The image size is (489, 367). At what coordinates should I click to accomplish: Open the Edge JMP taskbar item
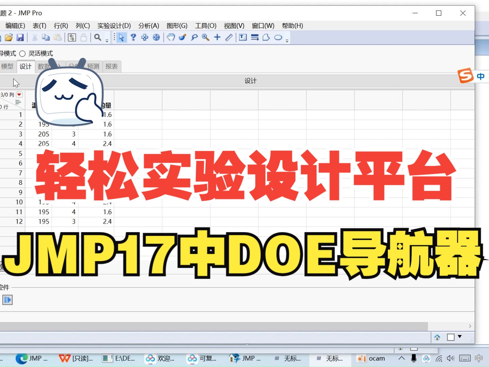tap(31, 359)
